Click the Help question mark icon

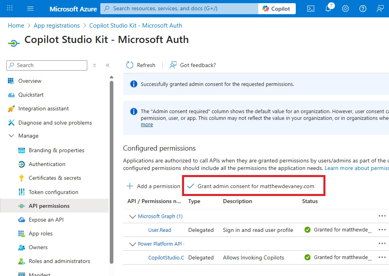click(363, 9)
